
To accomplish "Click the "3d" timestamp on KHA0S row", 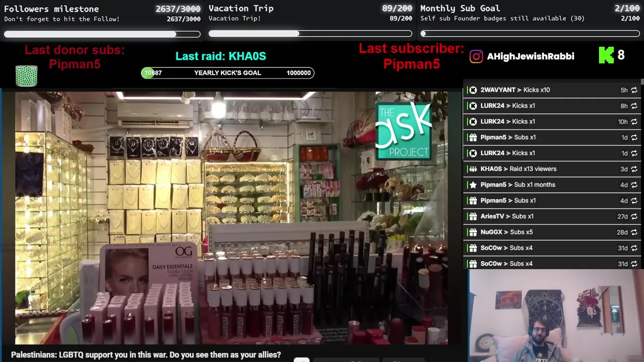I will pyautogui.click(x=624, y=169).
